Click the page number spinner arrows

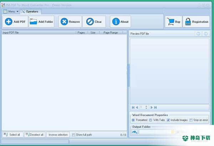(146, 107)
